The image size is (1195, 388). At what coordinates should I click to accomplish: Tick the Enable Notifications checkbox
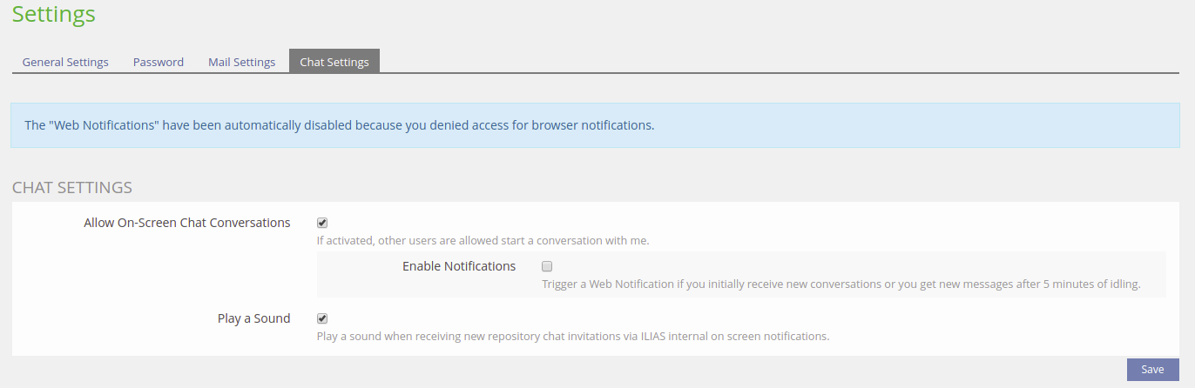point(547,266)
